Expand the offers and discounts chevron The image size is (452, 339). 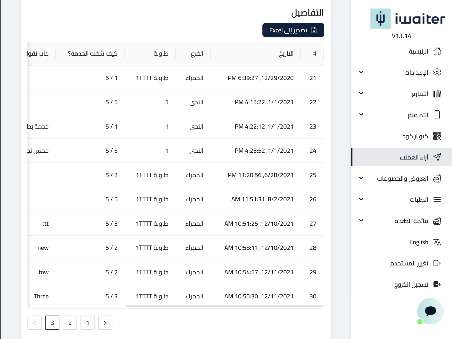[361, 178]
